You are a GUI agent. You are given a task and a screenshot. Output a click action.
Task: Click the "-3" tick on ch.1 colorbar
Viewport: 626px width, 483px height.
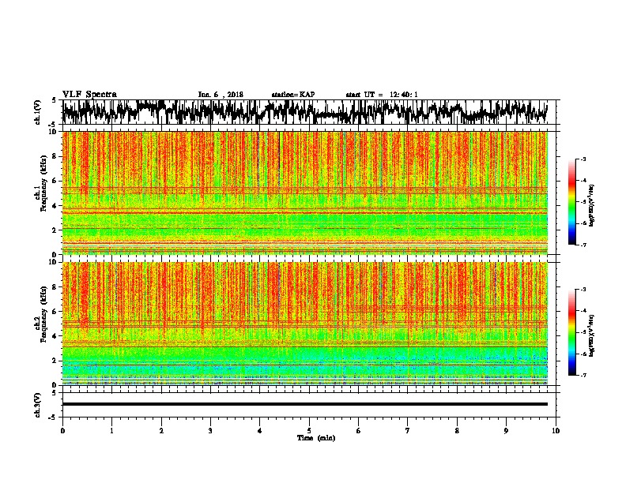point(583,159)
